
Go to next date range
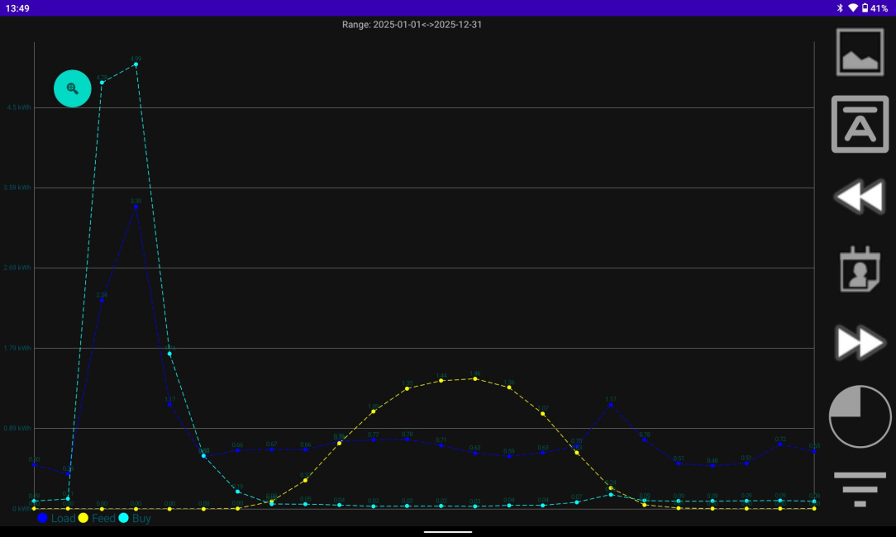(859, 343)
